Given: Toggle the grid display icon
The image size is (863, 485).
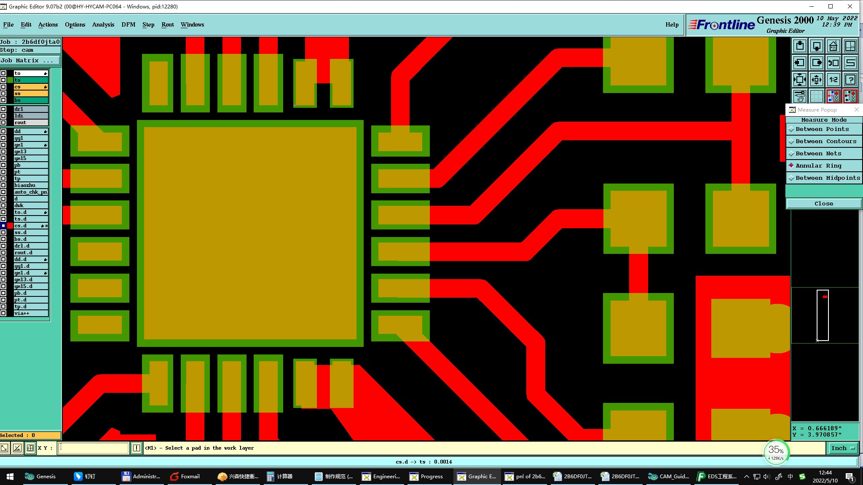Looking at the screenshot, I should (816, 96).
